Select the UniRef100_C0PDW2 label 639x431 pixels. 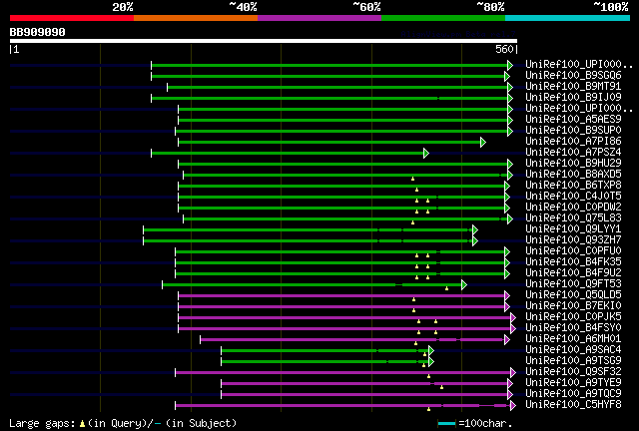(573, 208)
